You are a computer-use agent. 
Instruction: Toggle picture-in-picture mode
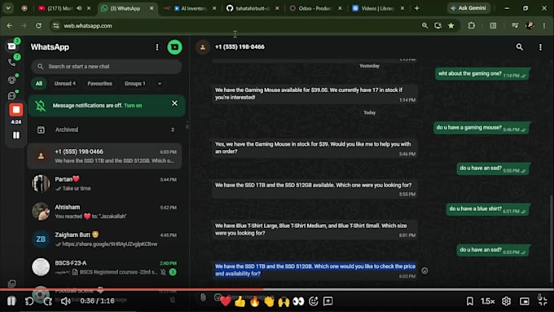(525, 301)
